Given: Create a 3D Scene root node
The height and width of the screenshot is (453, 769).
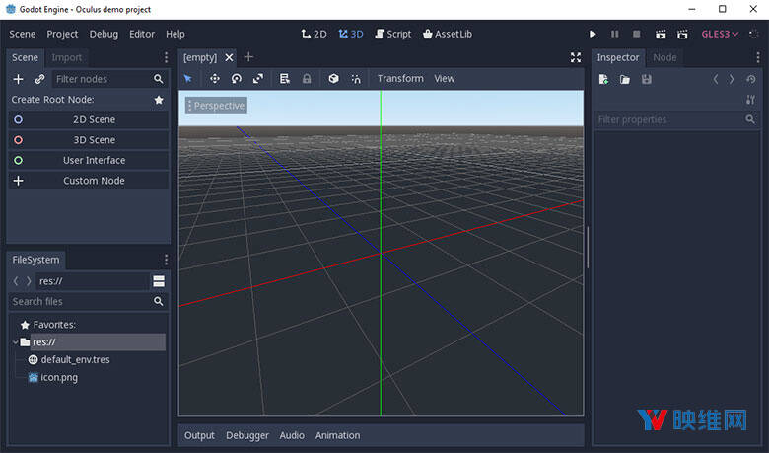Looking at the screenshot, I should click(88, 140).
